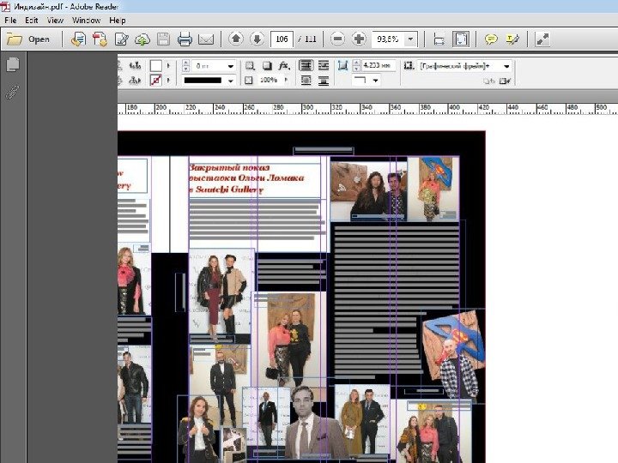Click the flip horizontal icon in the InDesign panel
618x463 pixels.
(135, 66)
